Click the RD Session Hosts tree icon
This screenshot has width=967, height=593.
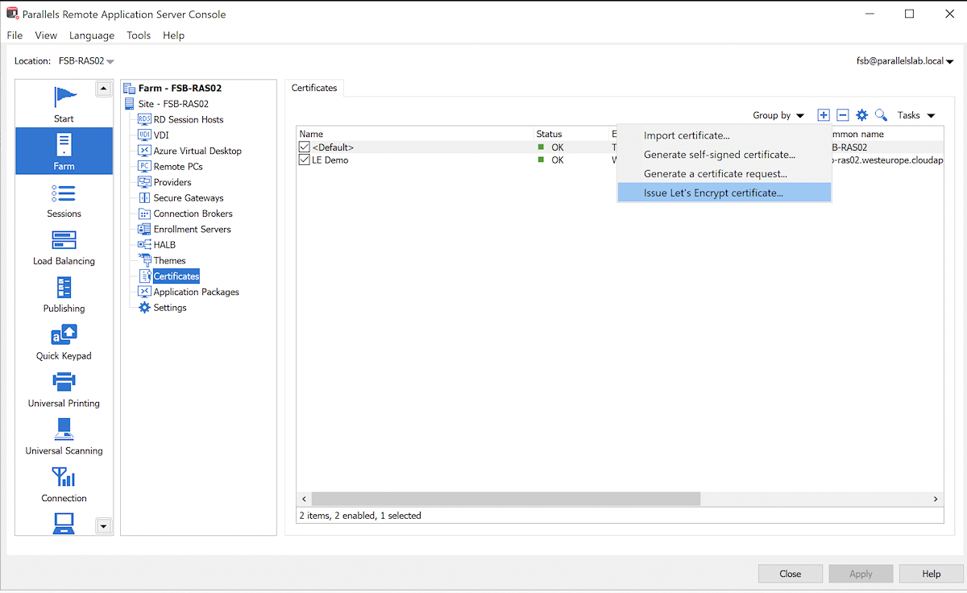(x=145, y=119)
